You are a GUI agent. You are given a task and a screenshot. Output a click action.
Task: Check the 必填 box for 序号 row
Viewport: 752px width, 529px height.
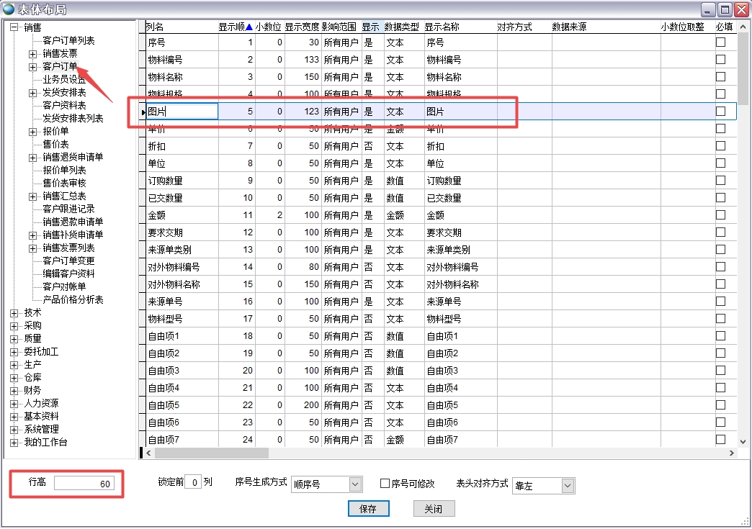click(x=720, y=42)
